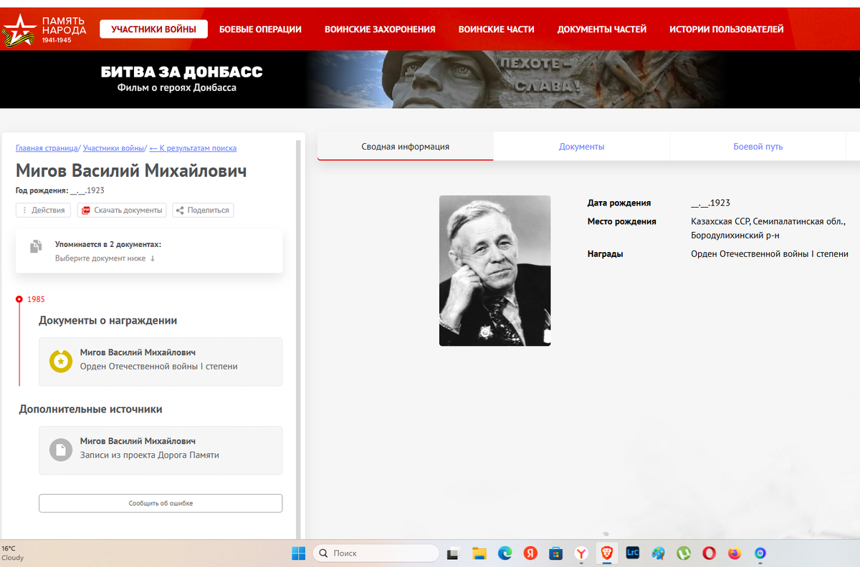This screenshot has width=860, height=567.
Task: Open Орден Отечественной войны I степени document card
Action: (x=161, y=362)
